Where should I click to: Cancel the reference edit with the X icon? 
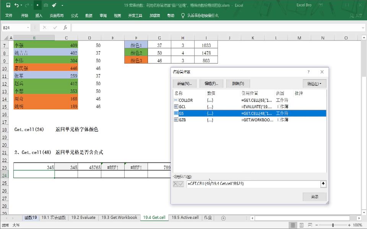(175, 184)
